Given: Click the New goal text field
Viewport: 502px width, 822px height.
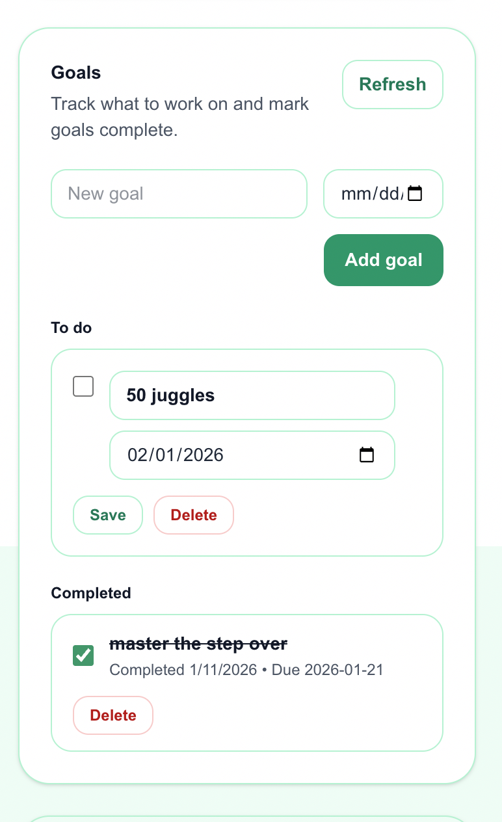Looking at the screenshot, I should pyautogui.click(x=179, y=193).
